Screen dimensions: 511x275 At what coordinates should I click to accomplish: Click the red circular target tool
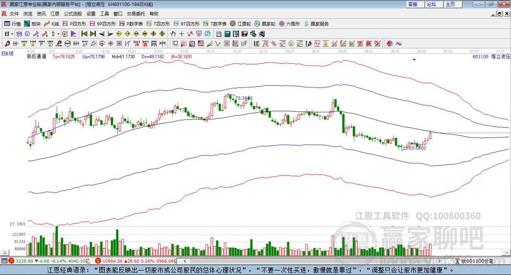click(x=102, y=43)
